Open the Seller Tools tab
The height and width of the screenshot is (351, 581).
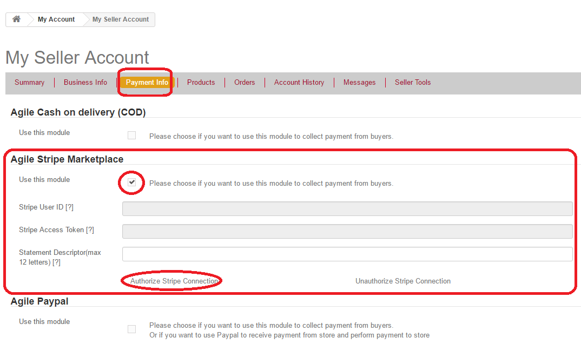413,83
